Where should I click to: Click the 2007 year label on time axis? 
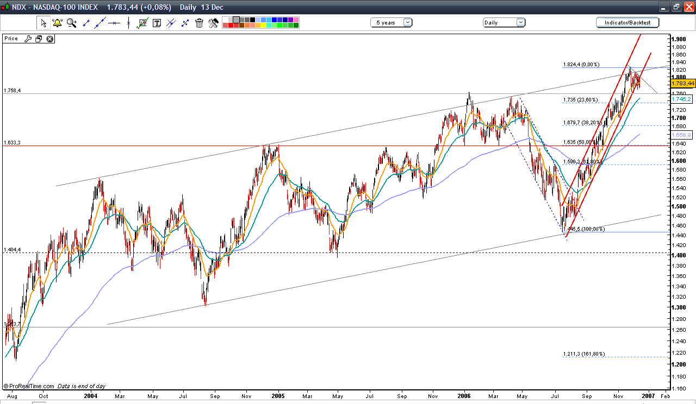(x=649, y=397)
